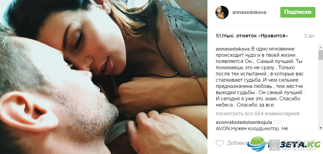The width and height of the screenshot is (323, 154).
Task: Click the Gazeta.kg globe logo
Action: [257, 144]
